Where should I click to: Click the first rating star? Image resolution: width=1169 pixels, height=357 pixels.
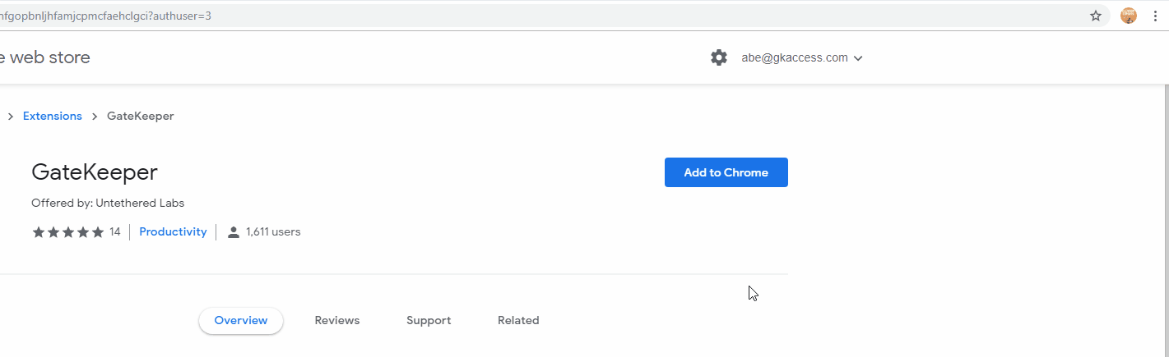38,232
